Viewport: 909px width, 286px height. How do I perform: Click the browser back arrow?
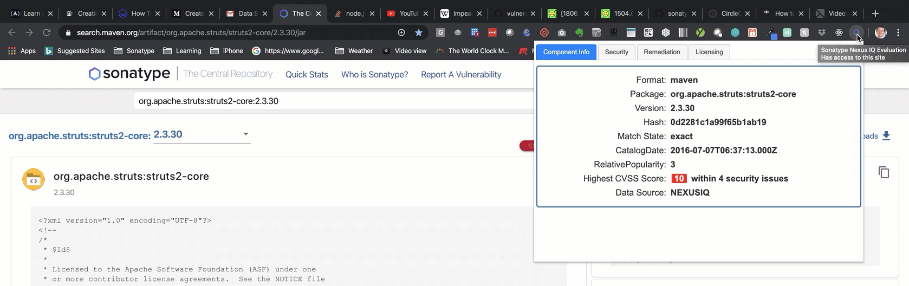(12, 32)
